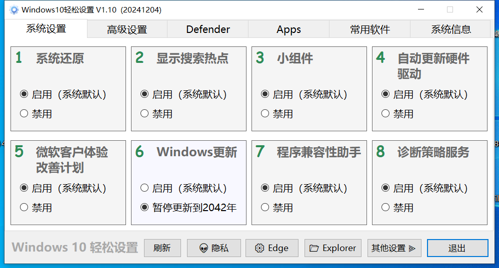
Task: Open the 常用软件 tab
Action: pos(370,29)
